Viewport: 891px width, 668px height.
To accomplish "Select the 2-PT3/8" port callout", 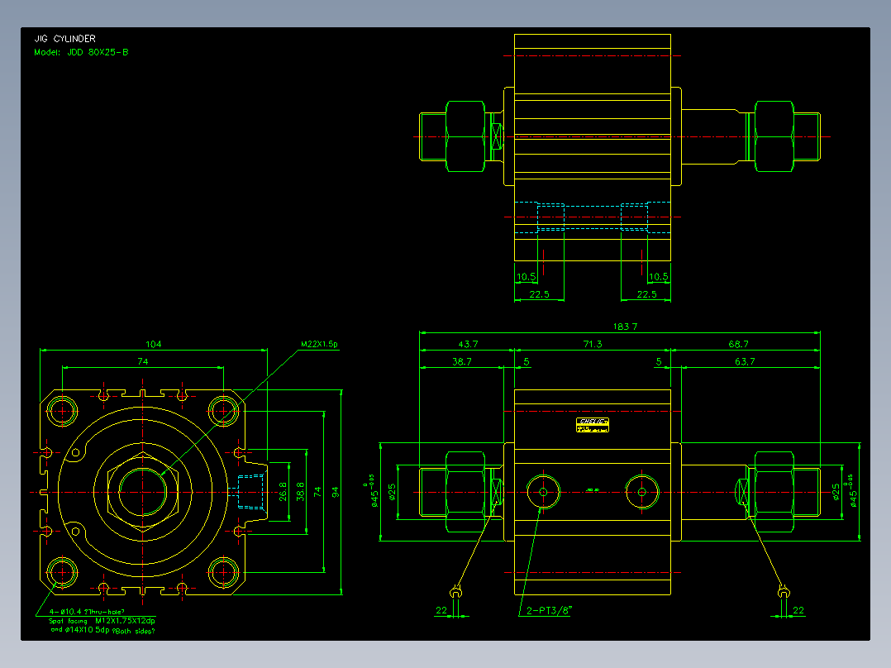I will click(x=549, y=611).
